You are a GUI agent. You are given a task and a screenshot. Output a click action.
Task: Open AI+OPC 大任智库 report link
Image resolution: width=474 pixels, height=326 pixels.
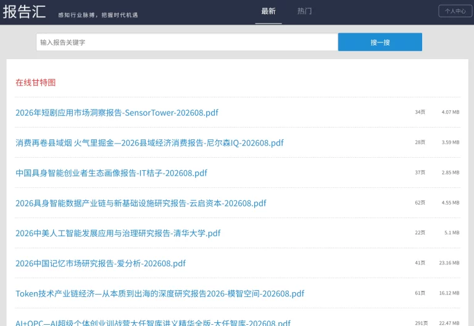153,323
